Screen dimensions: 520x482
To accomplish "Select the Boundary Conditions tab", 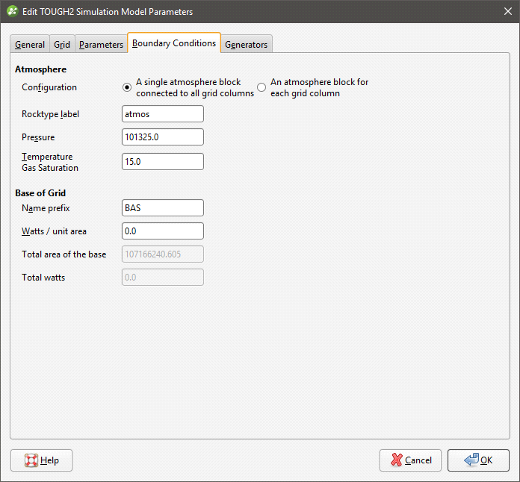I will pos(174,43).
